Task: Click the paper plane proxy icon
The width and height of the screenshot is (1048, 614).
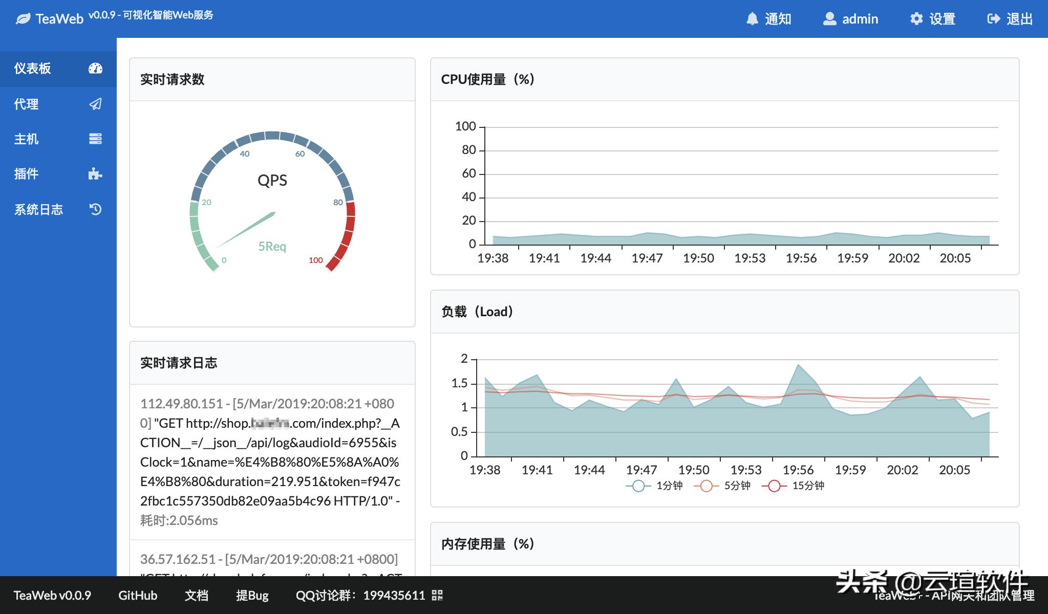Action: click(95, 104)
